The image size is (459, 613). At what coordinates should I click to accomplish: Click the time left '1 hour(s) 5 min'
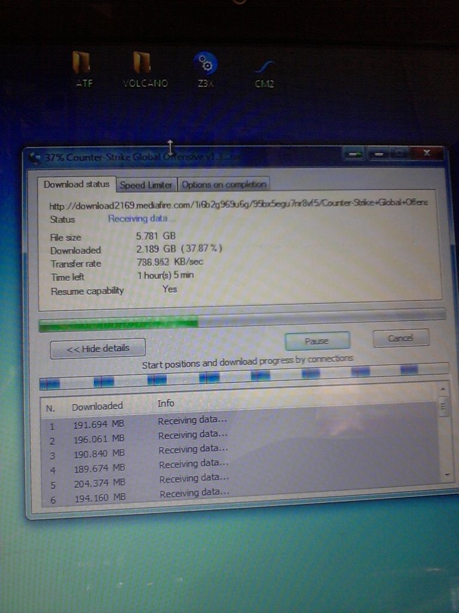[166, 275]
